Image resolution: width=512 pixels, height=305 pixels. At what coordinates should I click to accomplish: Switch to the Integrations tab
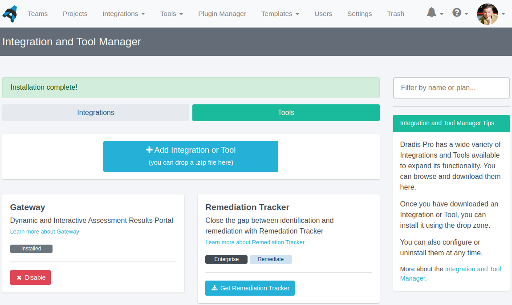[x=96, y=113]
